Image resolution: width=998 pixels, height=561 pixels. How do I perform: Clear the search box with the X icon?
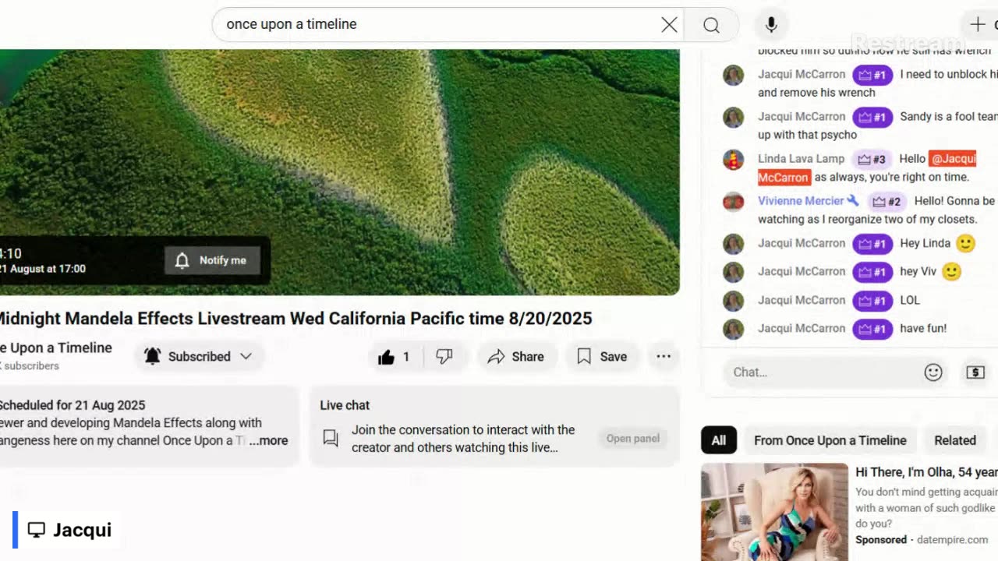click(669, 25)
